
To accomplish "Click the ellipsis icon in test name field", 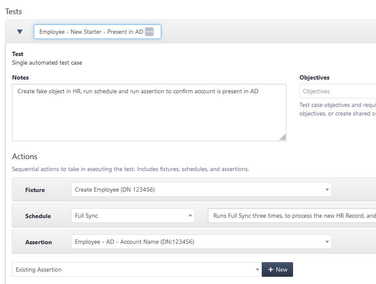I will [149, 32].
